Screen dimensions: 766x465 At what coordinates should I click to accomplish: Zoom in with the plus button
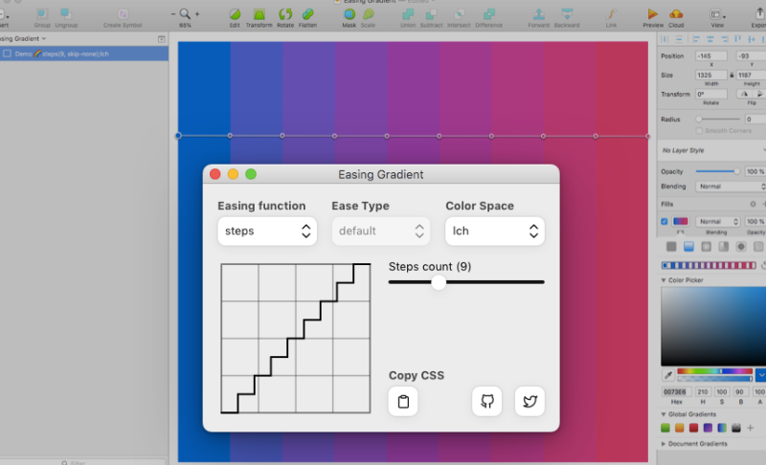pos(197,14)
